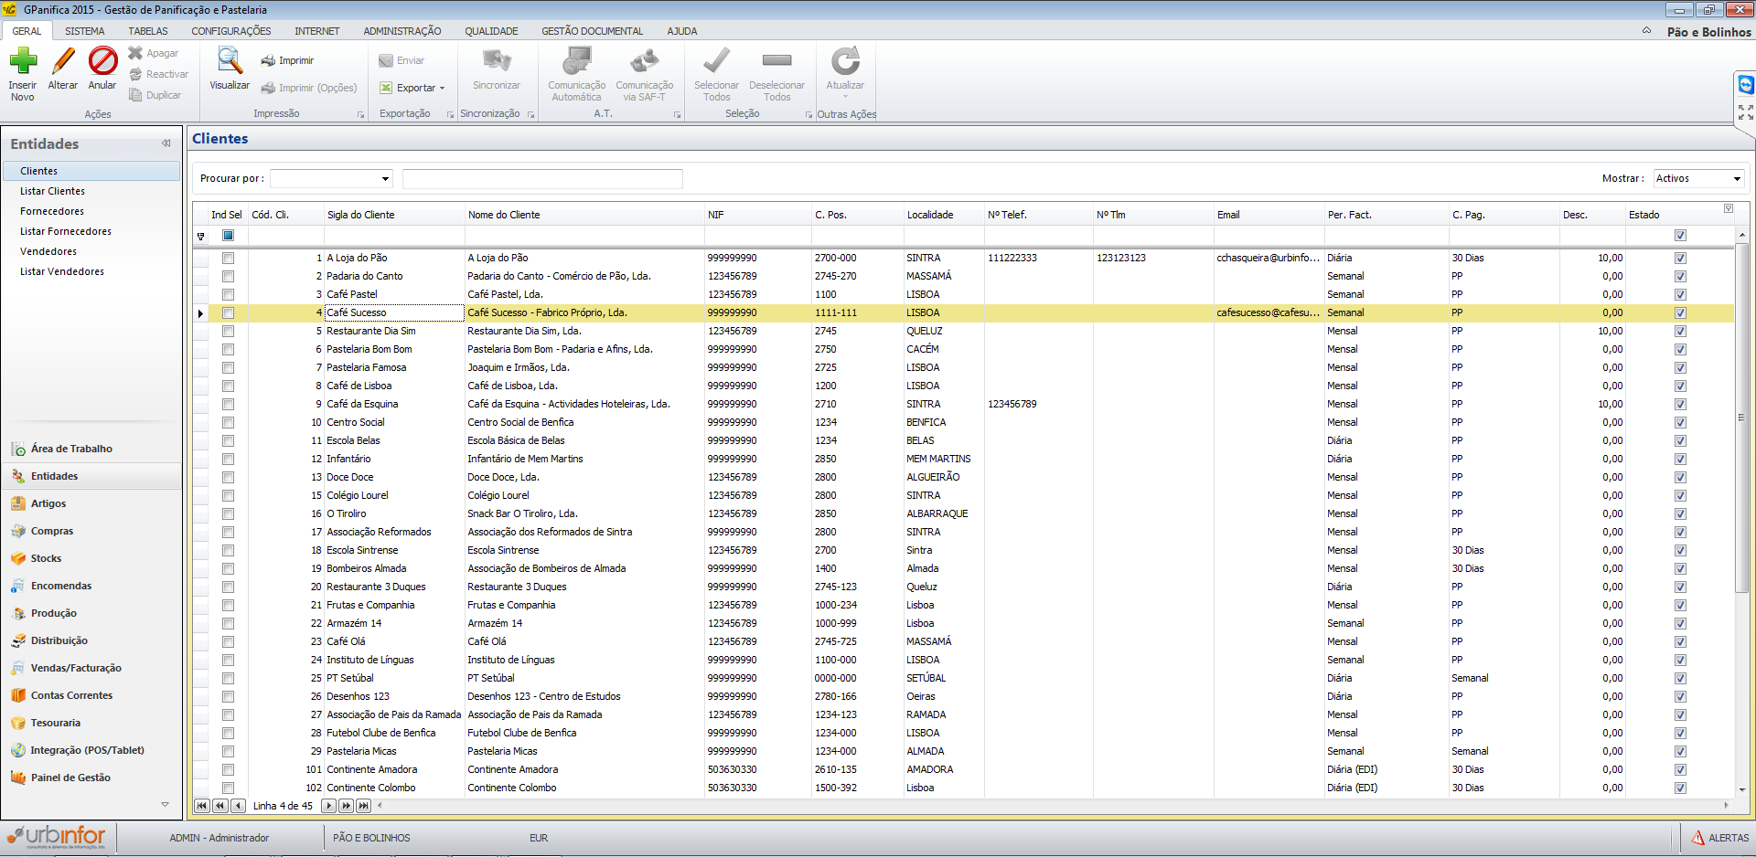This screenshot has height=857, width=1756.
Task: Open the Stocks module
Action: click(91, 558)
